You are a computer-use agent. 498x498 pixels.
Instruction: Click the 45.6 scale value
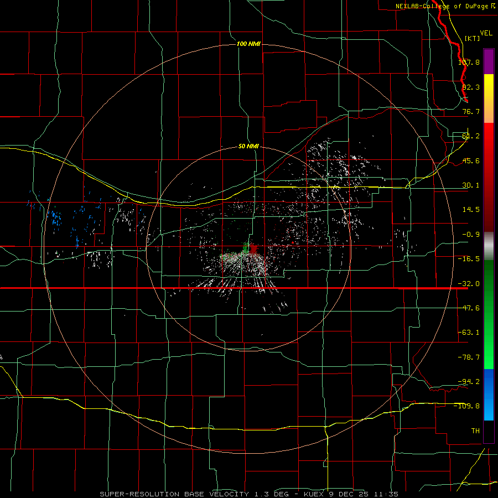click(471, 160)
